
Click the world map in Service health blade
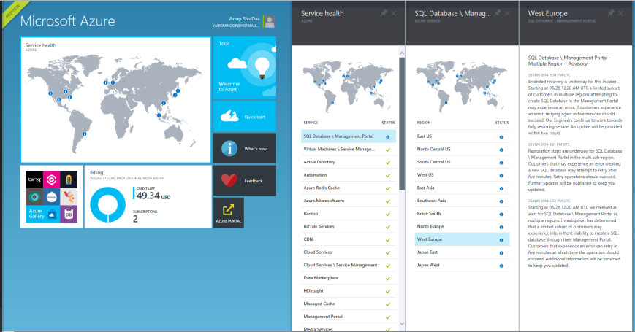click(x=348, y=88)
